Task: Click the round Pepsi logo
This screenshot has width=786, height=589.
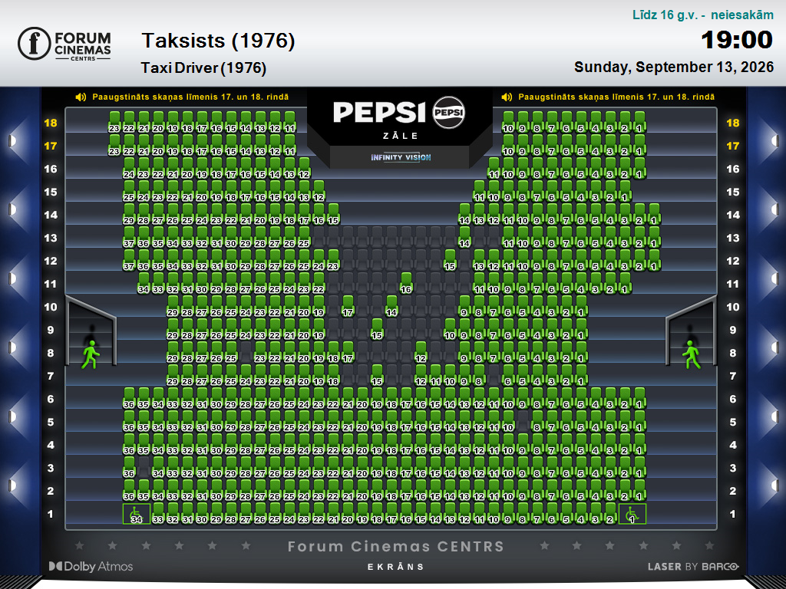Action: pyautogui.click(x=448, y=112)
